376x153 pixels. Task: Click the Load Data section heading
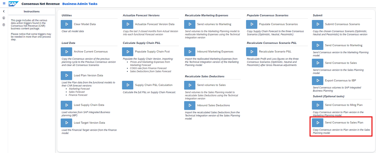tap(68, 43)
